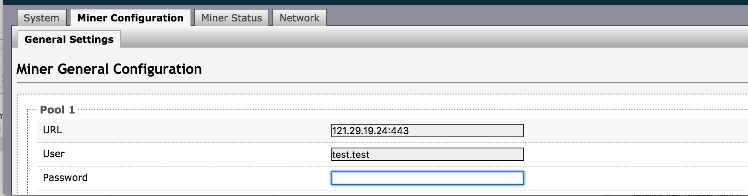Click the Password row label
This screenshot has height=196, width=748.
coord(65,178)
